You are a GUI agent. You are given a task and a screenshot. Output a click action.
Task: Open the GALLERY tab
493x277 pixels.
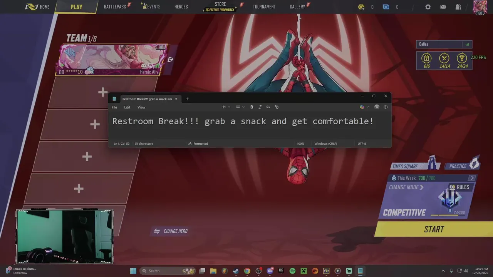coord(297,7)
